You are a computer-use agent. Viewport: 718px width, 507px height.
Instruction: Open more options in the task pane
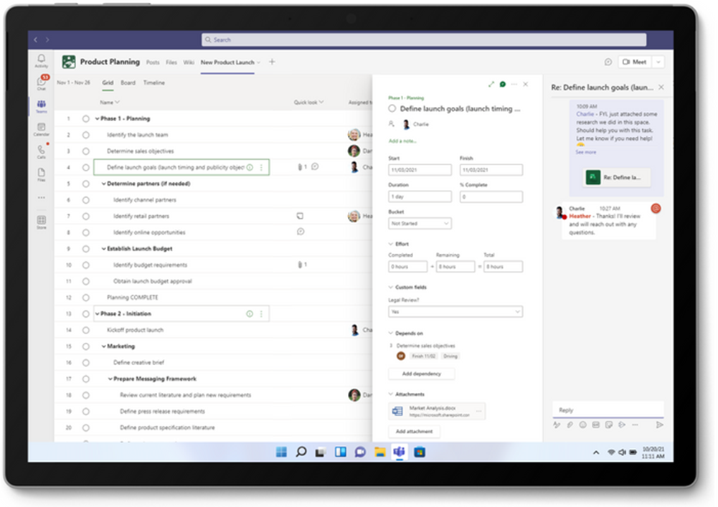pos(514,85)
